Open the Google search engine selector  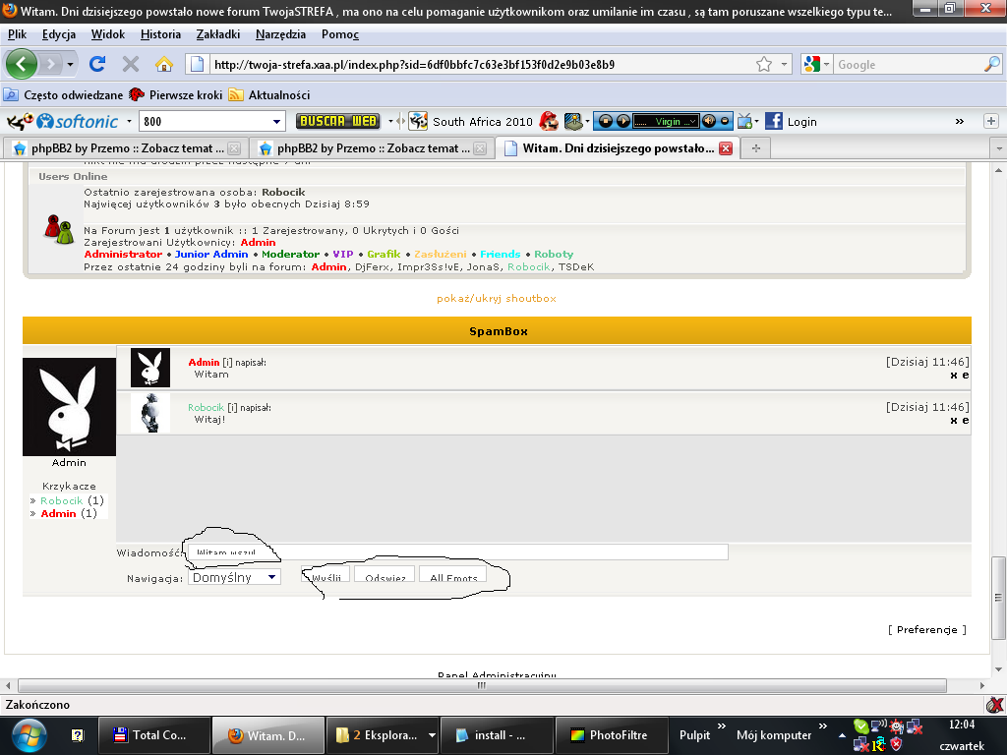817,64
